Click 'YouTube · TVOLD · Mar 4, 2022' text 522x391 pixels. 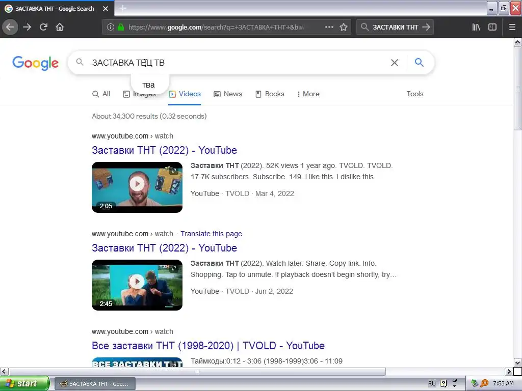pos(242,193)
